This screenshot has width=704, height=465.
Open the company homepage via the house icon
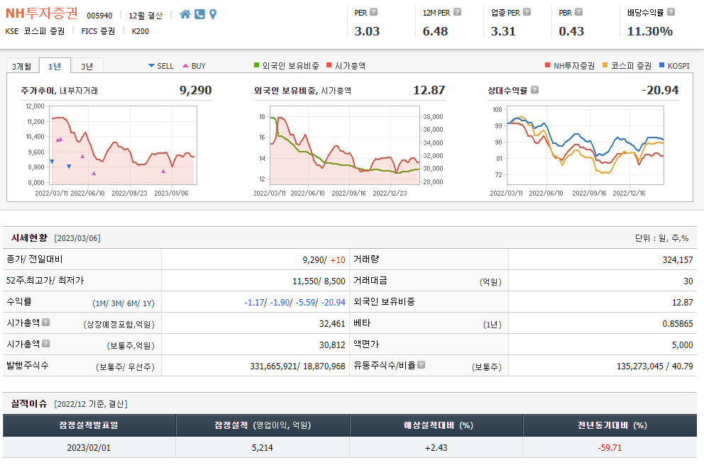[x=185, y=14]
